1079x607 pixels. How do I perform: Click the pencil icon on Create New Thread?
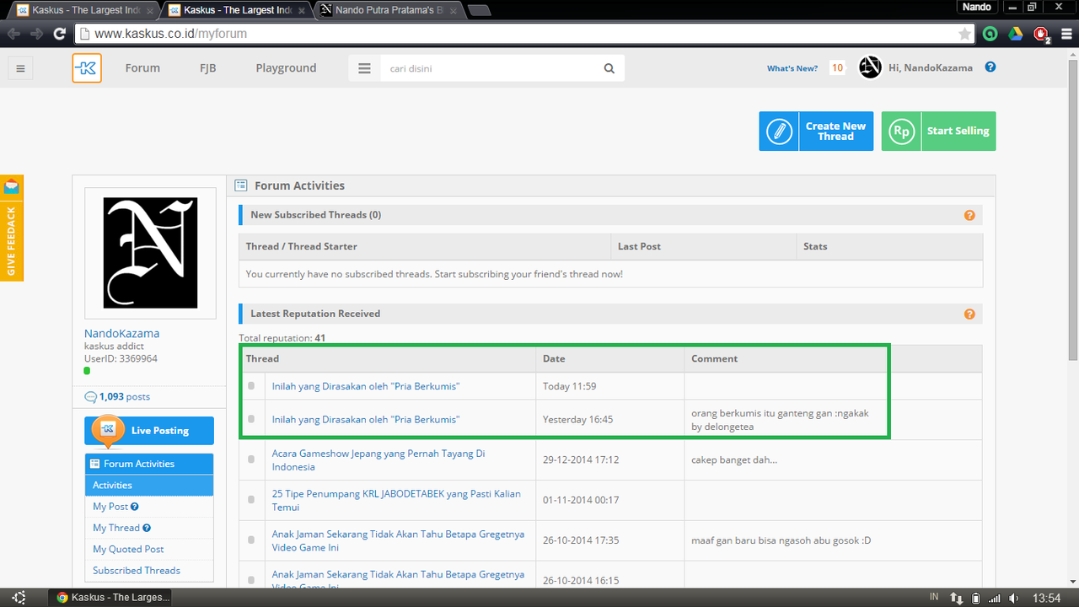pyautogui.click(x=780, y=132)
